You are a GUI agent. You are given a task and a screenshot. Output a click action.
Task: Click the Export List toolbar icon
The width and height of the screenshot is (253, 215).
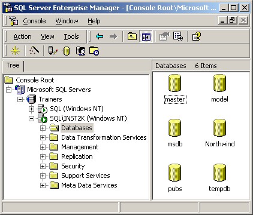pyautogui.click(x=178, y=36)
